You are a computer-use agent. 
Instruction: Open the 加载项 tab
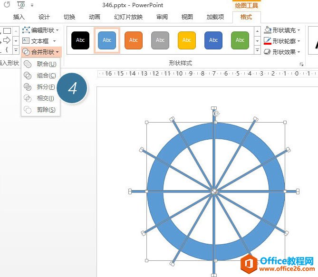click(215, 17)
